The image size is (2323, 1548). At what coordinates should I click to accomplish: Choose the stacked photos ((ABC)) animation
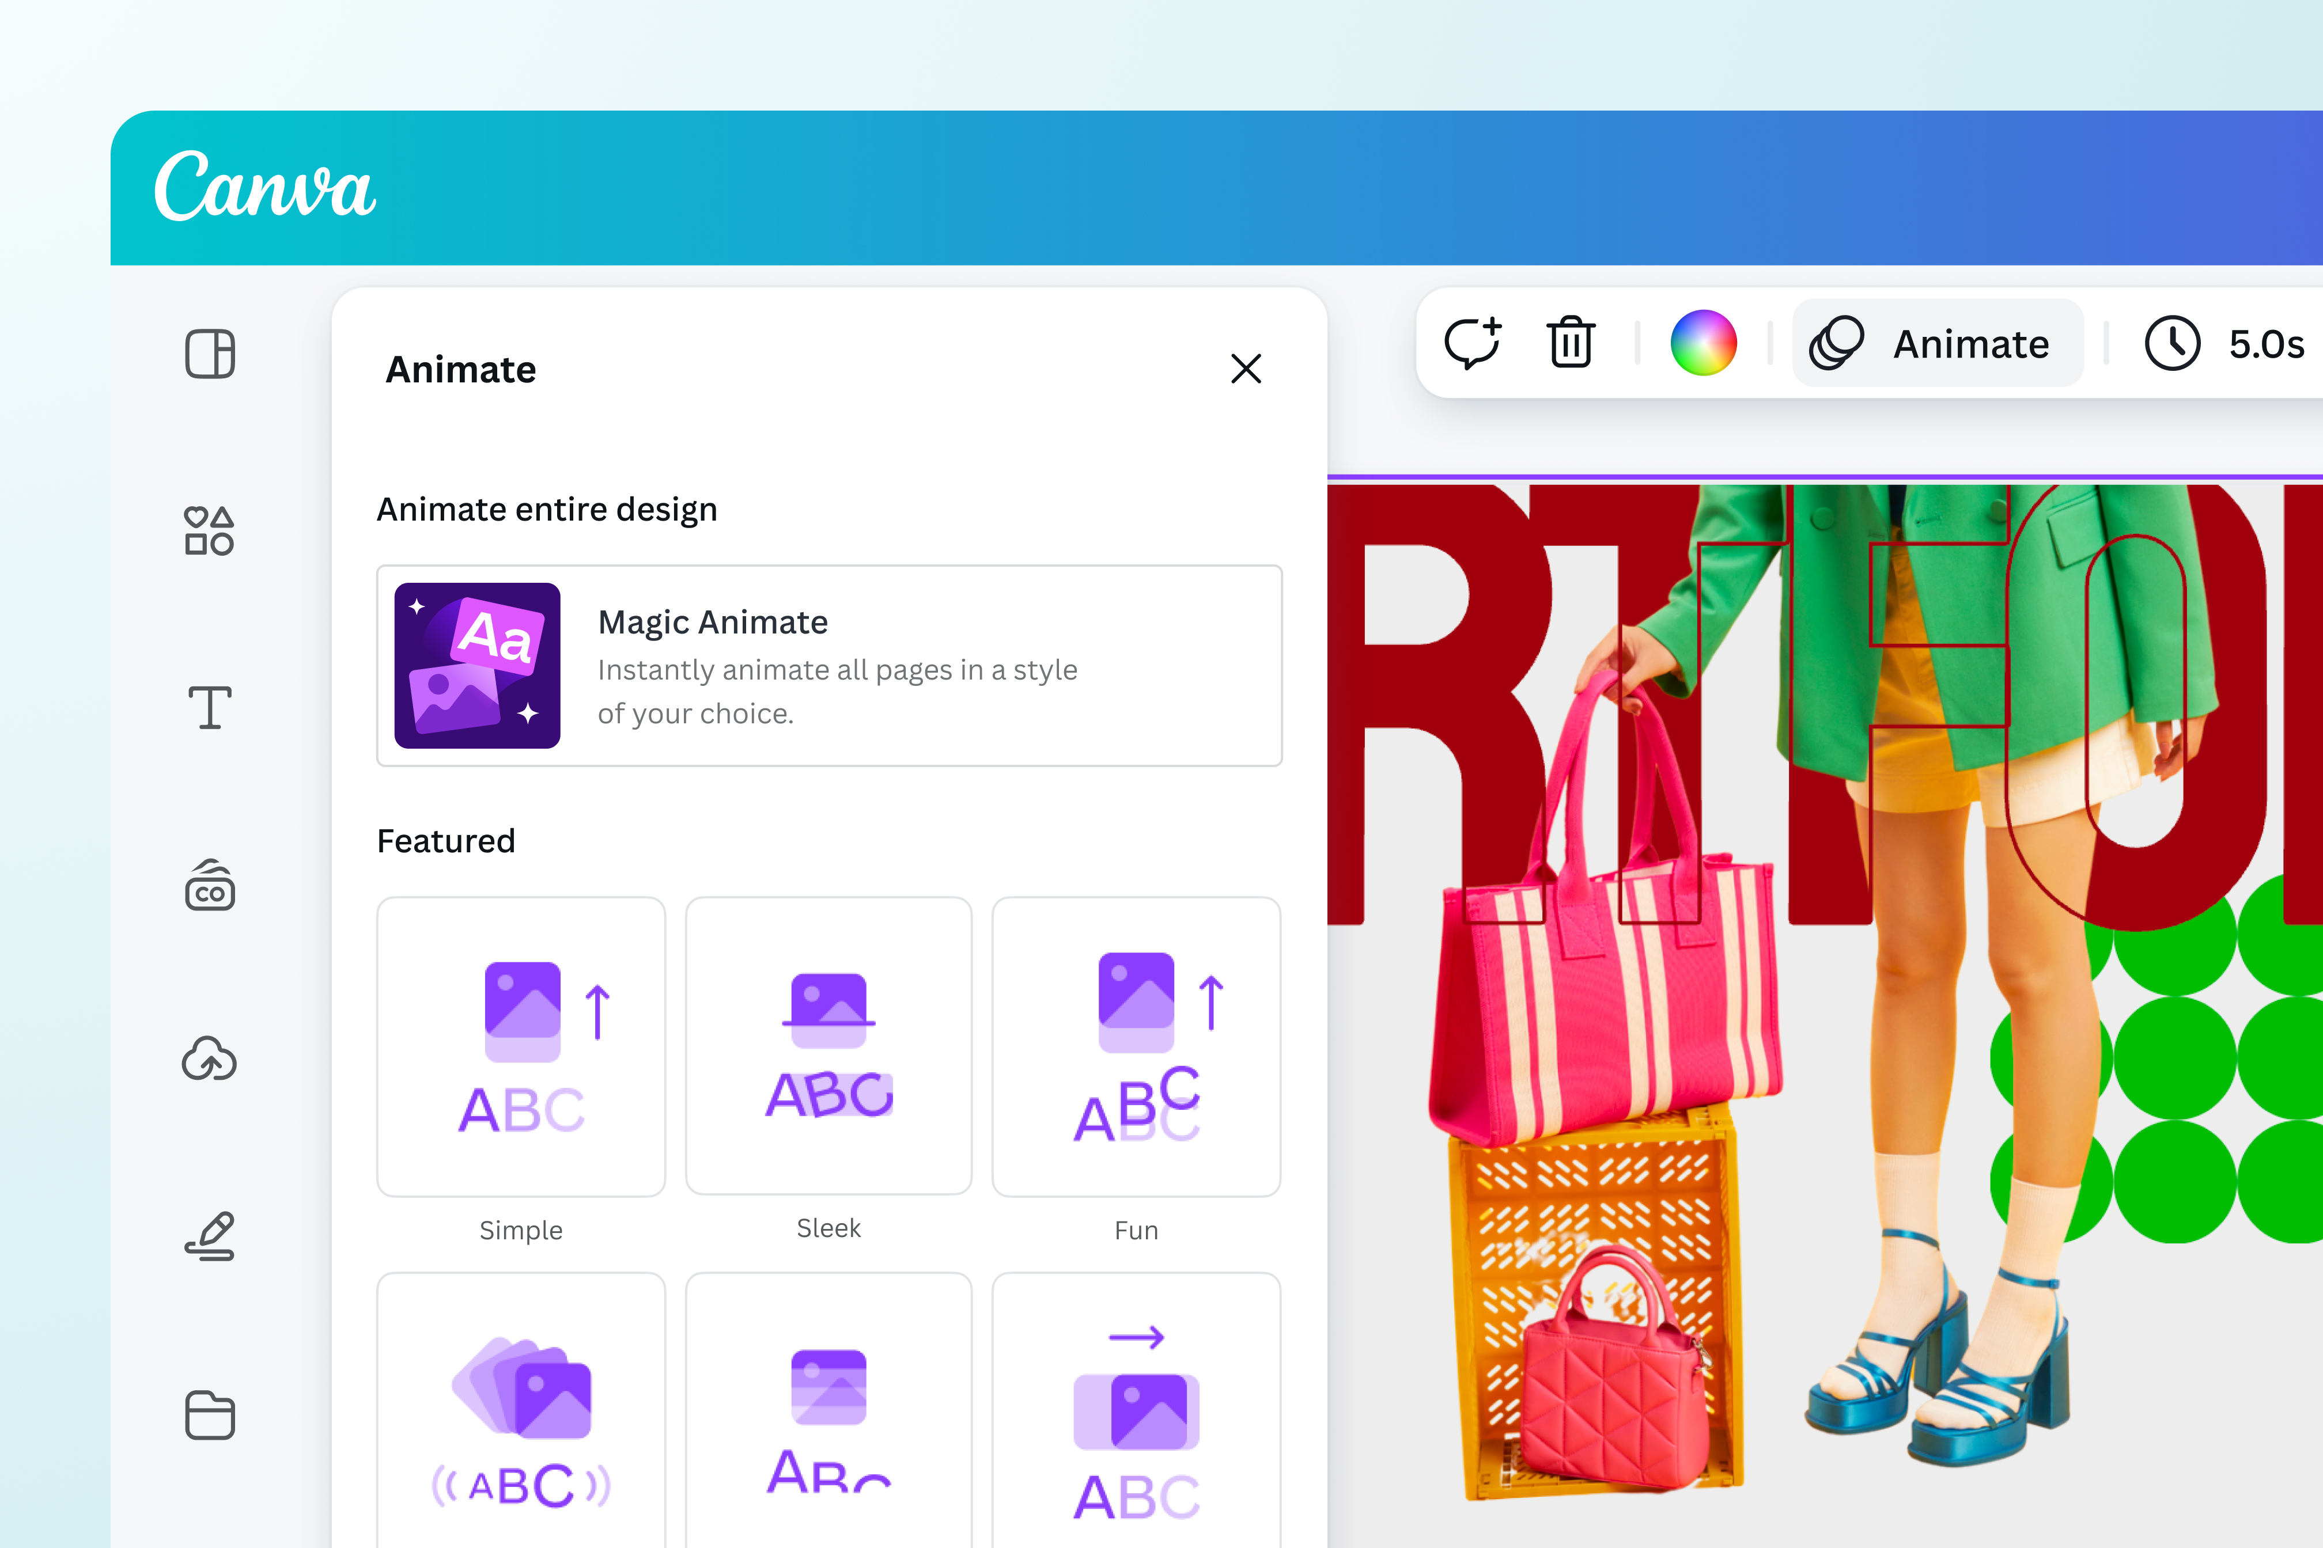click(521, 1410)
